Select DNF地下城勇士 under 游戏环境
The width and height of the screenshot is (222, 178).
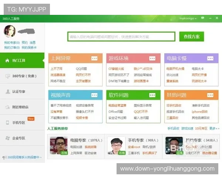119,81
